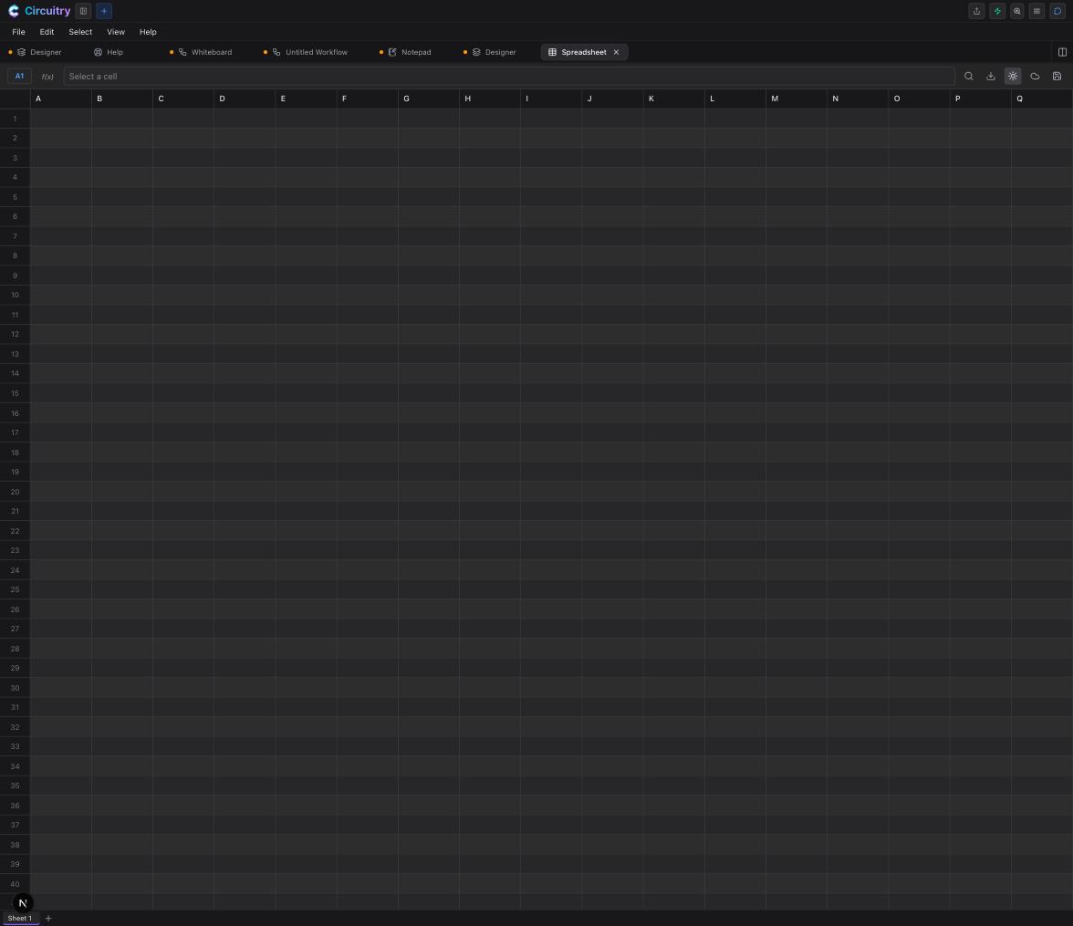Image resolution: width=1073 pixels, height=926 pixels.
Task: Open the share/upload icon in the top bar
Action: tap(976, 11)
